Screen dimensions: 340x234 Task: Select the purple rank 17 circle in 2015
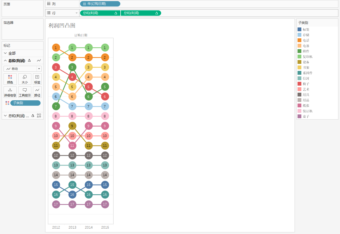coord(105,204)
